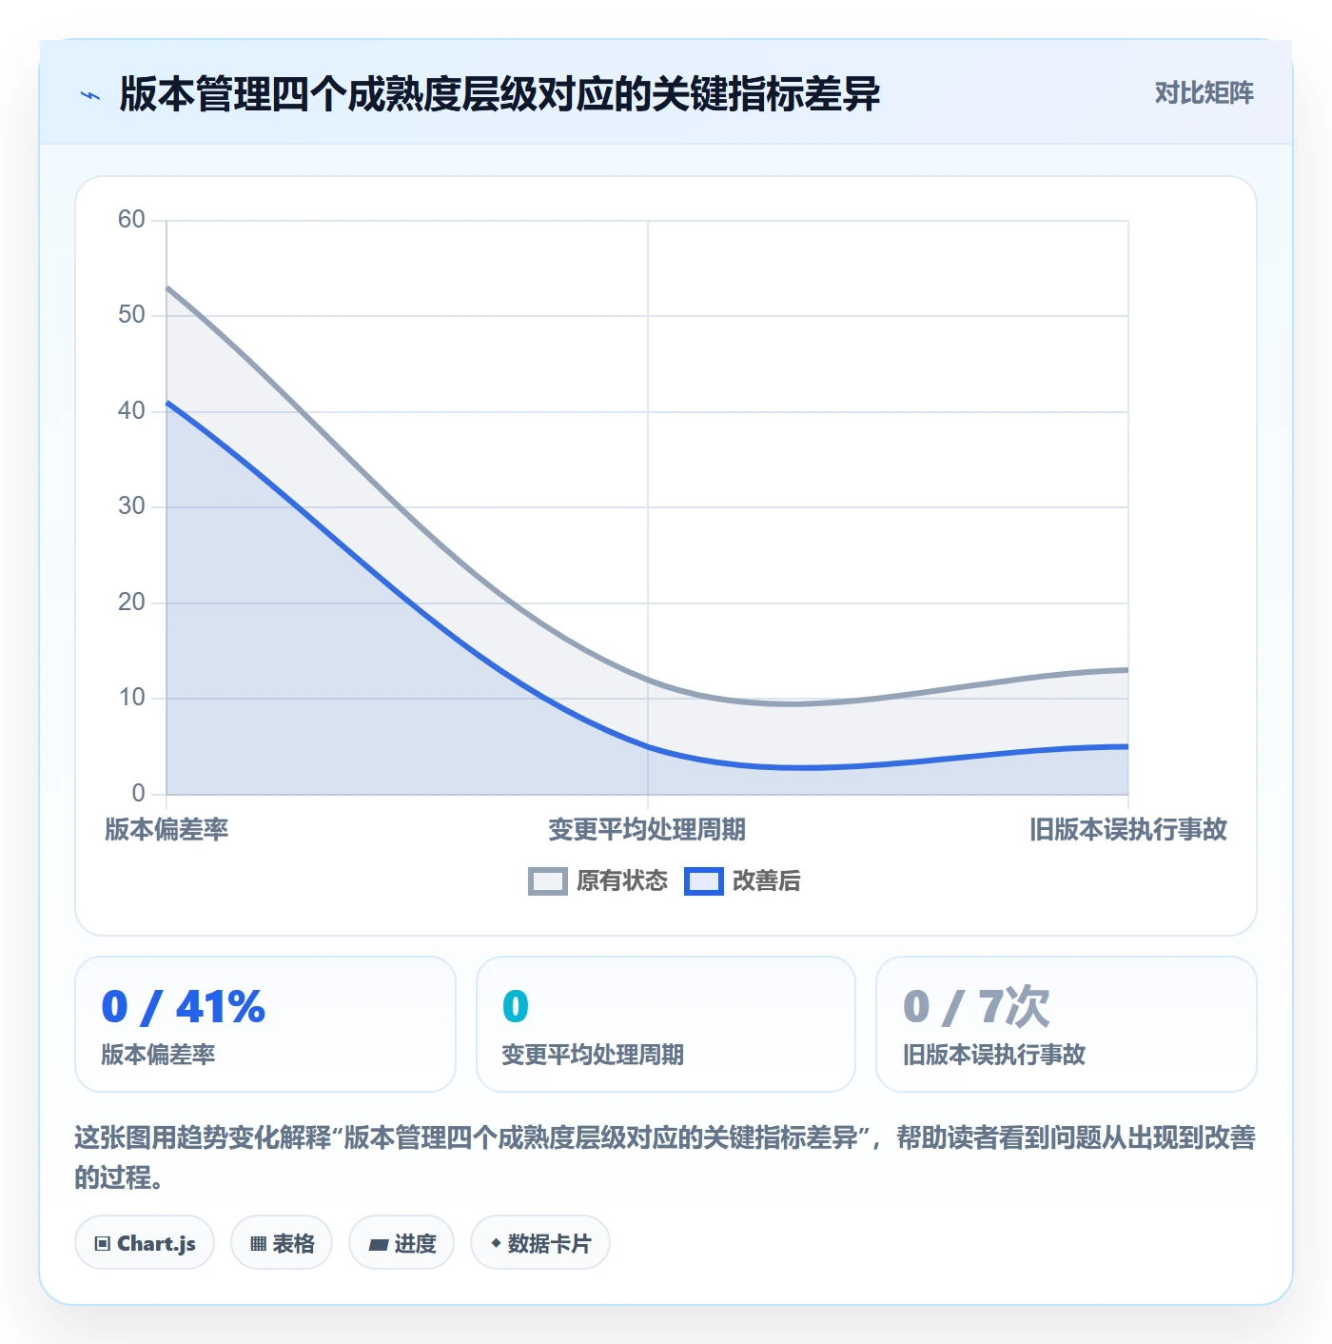Select the 数据卡片 tag chip
Viewport: 1332px width, 1344px height.
540,1243
